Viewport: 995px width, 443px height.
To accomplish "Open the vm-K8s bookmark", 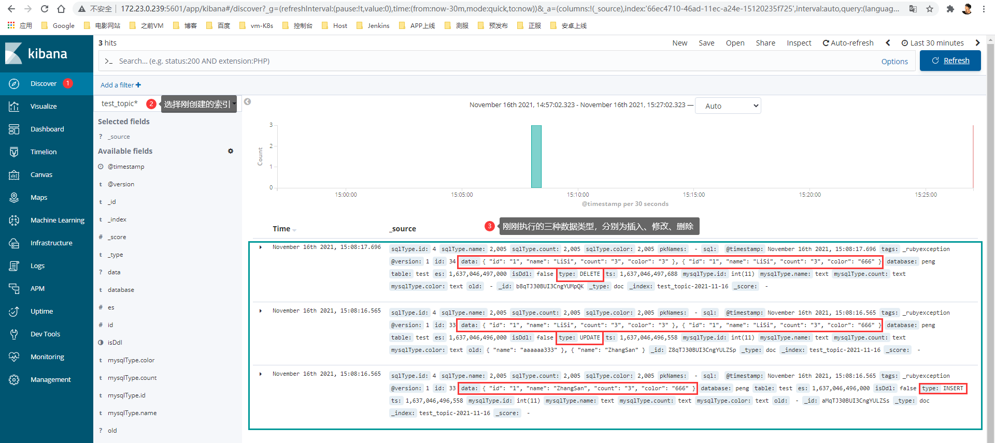I will point(256,25).
